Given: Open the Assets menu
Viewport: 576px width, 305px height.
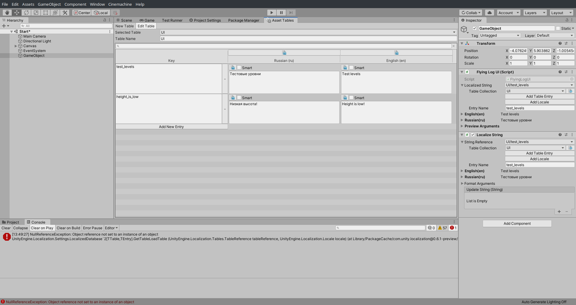Looking at the screenshot, I should [28, 4].
